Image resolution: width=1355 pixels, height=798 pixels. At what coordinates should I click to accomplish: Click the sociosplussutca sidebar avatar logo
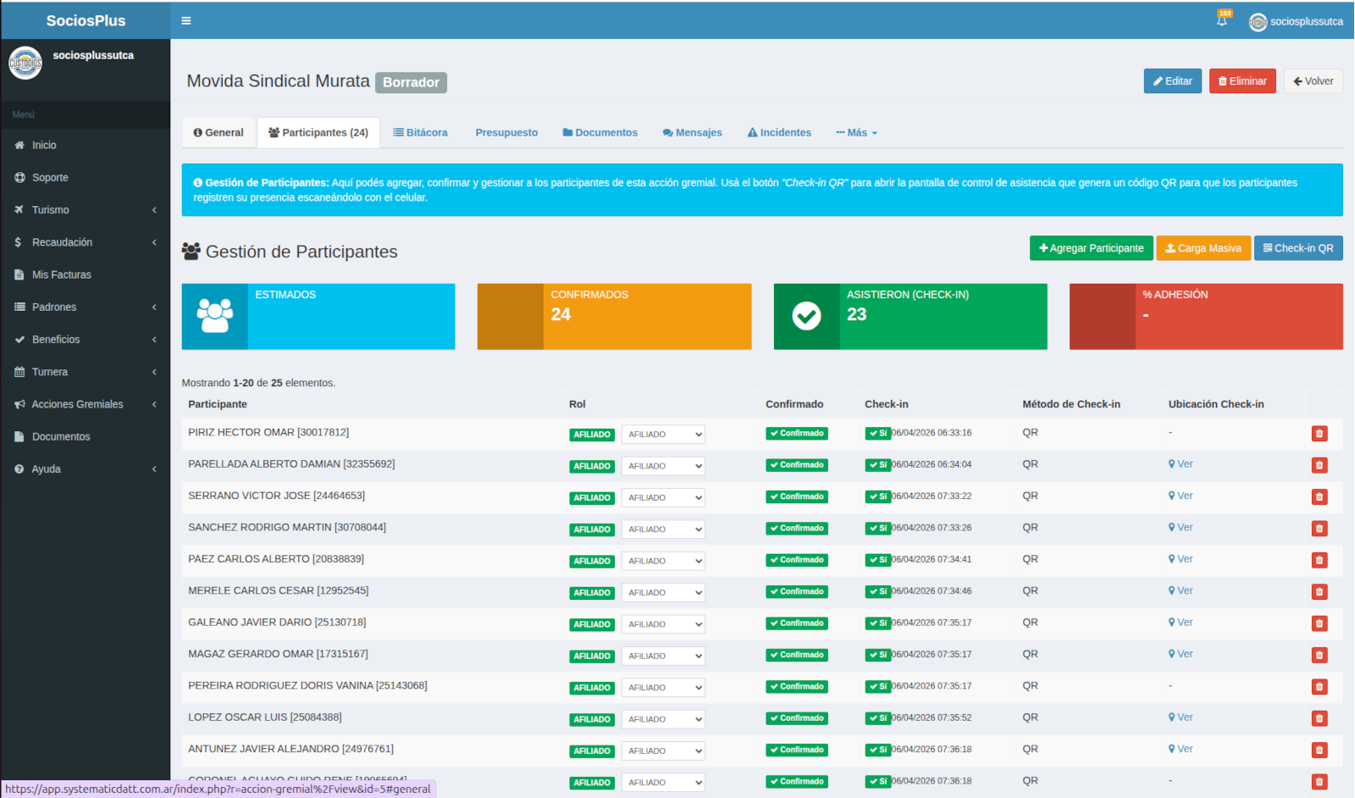pyautogui.click(x=25, y=63)
